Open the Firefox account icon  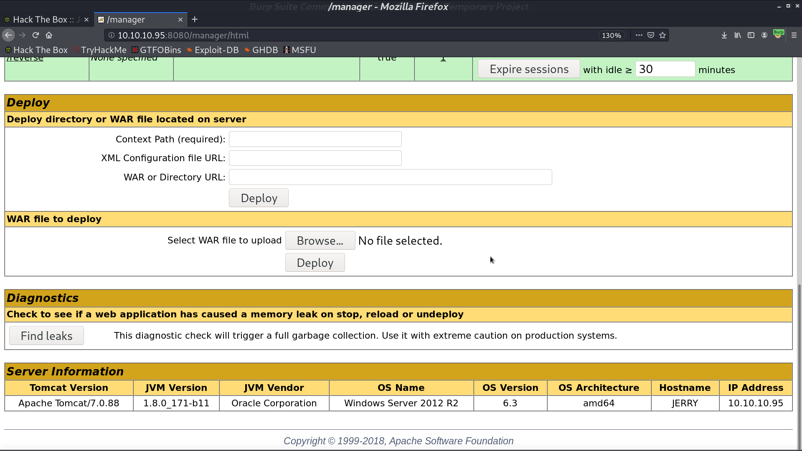coord(764,35)
